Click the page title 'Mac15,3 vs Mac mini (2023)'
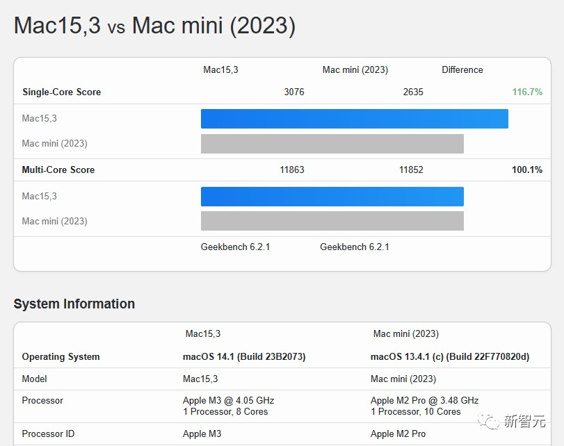The height and width of the screenshot is (446, 564). pyautogui.click(x=154, y=26)
